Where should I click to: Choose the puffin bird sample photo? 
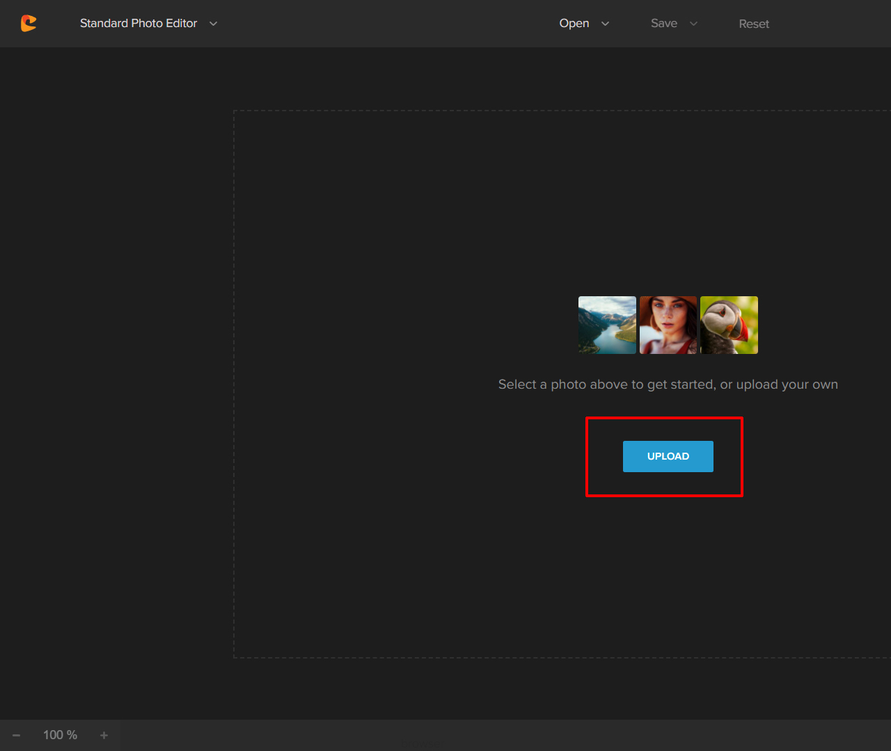click(x=729, y=325)
